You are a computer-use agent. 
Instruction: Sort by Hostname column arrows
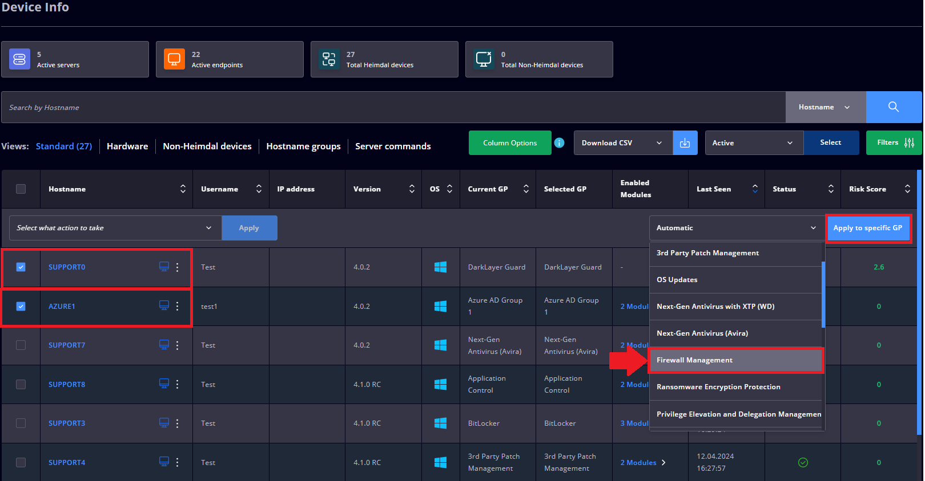coord(183,189)
